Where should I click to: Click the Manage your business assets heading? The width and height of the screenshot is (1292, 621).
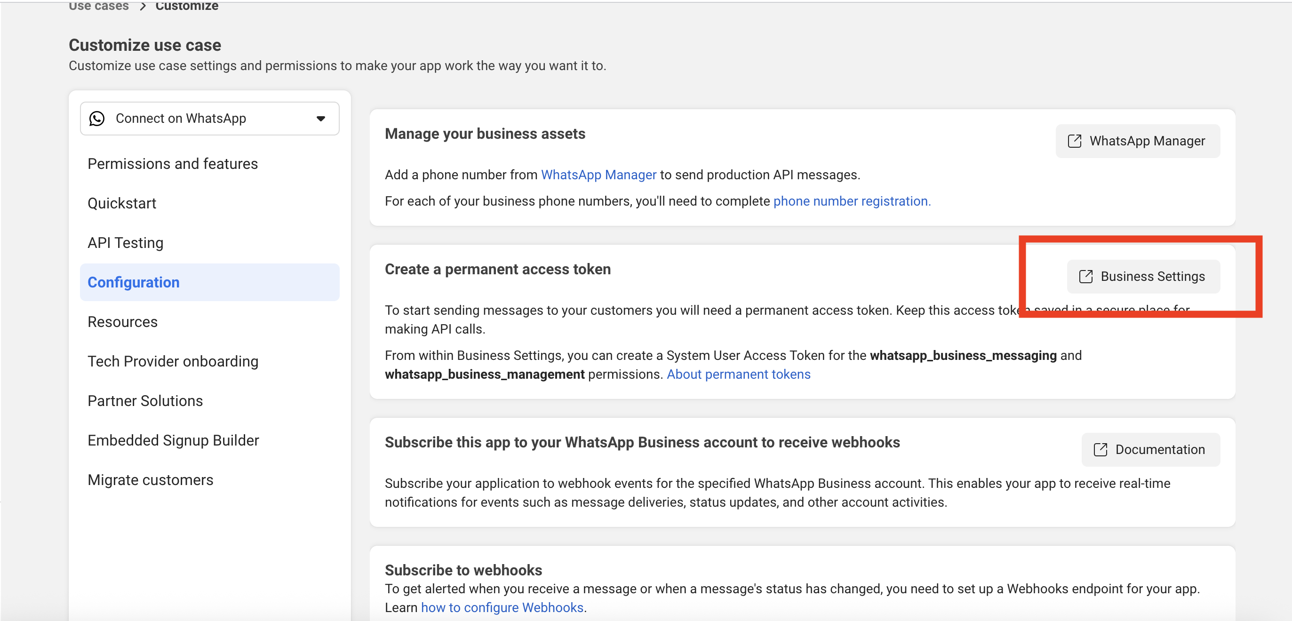[x=485, y=134]
